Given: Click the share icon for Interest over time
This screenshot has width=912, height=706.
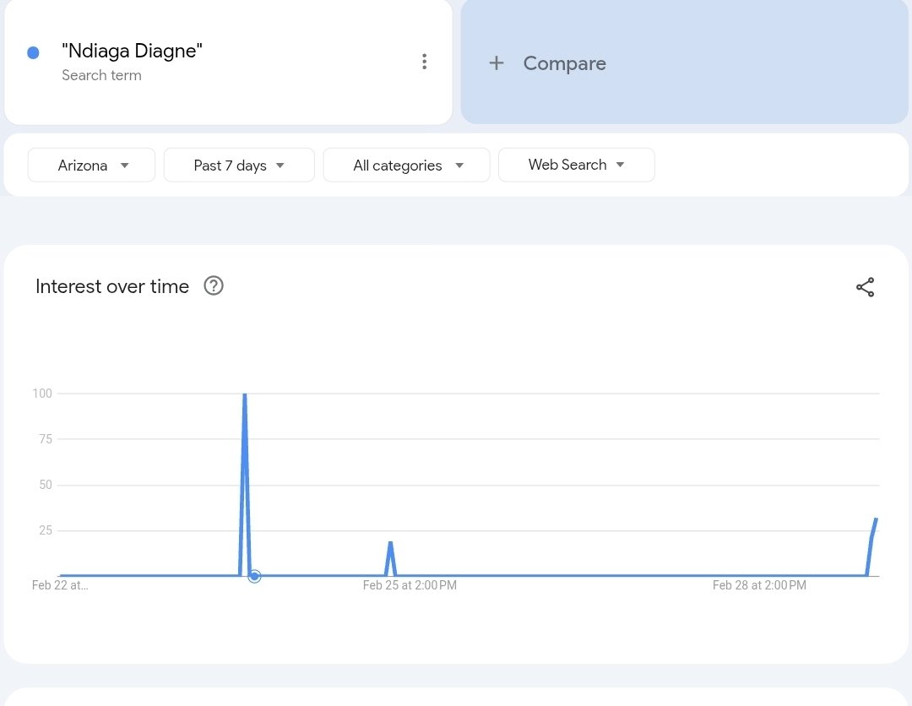Looking at the screenshot, I should (865, 286).
